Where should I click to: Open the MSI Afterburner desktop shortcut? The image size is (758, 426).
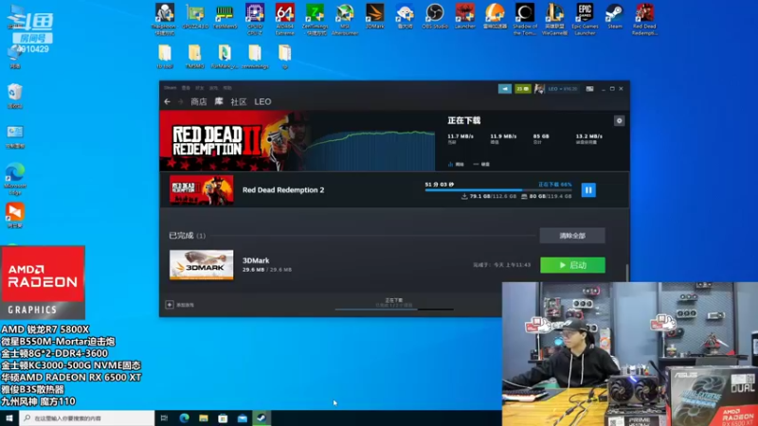tap(345, 19)
